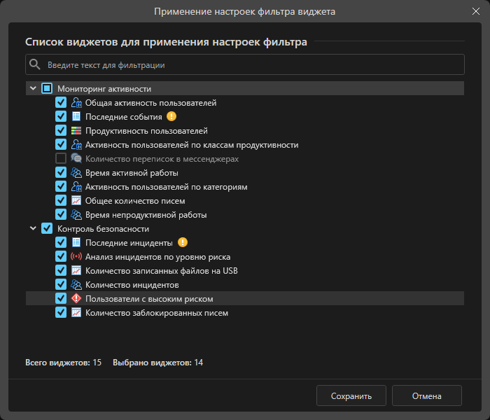Enable Количество переписок в мессенджерах checkbox

point(61,159)
